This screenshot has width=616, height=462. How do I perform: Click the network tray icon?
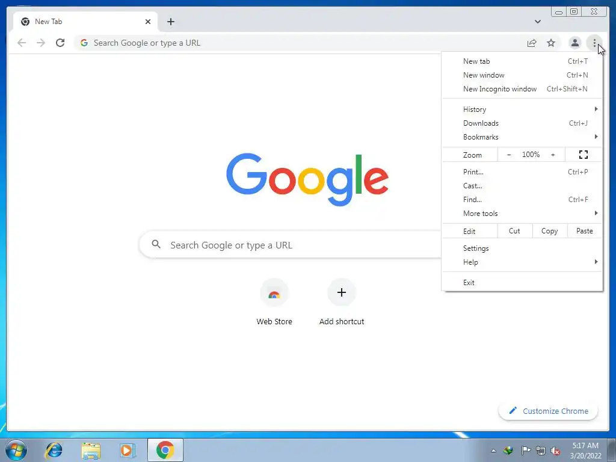pyautogui.click(x=541, y=451)
